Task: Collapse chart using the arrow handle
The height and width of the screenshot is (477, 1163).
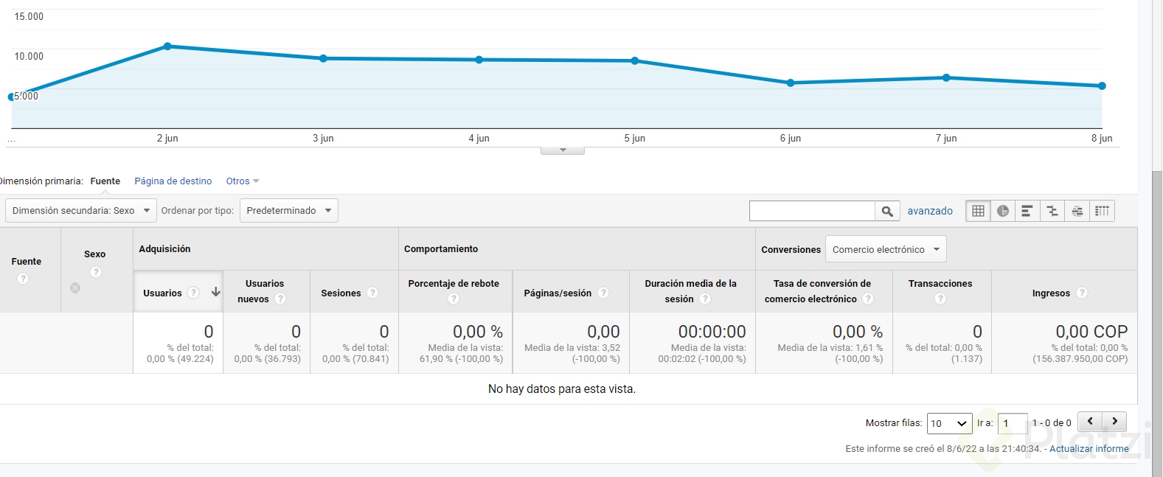Action: coord(563,150)
